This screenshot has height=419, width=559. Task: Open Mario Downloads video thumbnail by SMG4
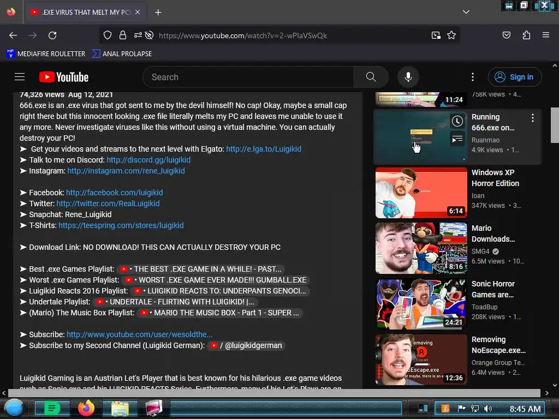point(421,248)
